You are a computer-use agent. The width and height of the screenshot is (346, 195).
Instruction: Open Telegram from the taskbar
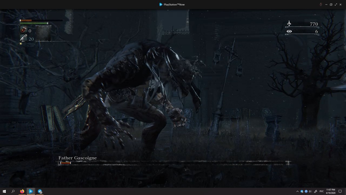40,191
